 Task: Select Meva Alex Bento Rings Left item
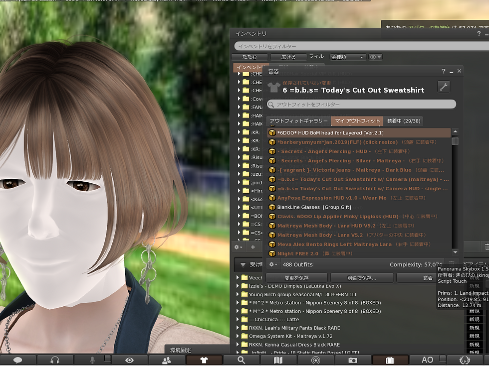click(x=359, y=244)
